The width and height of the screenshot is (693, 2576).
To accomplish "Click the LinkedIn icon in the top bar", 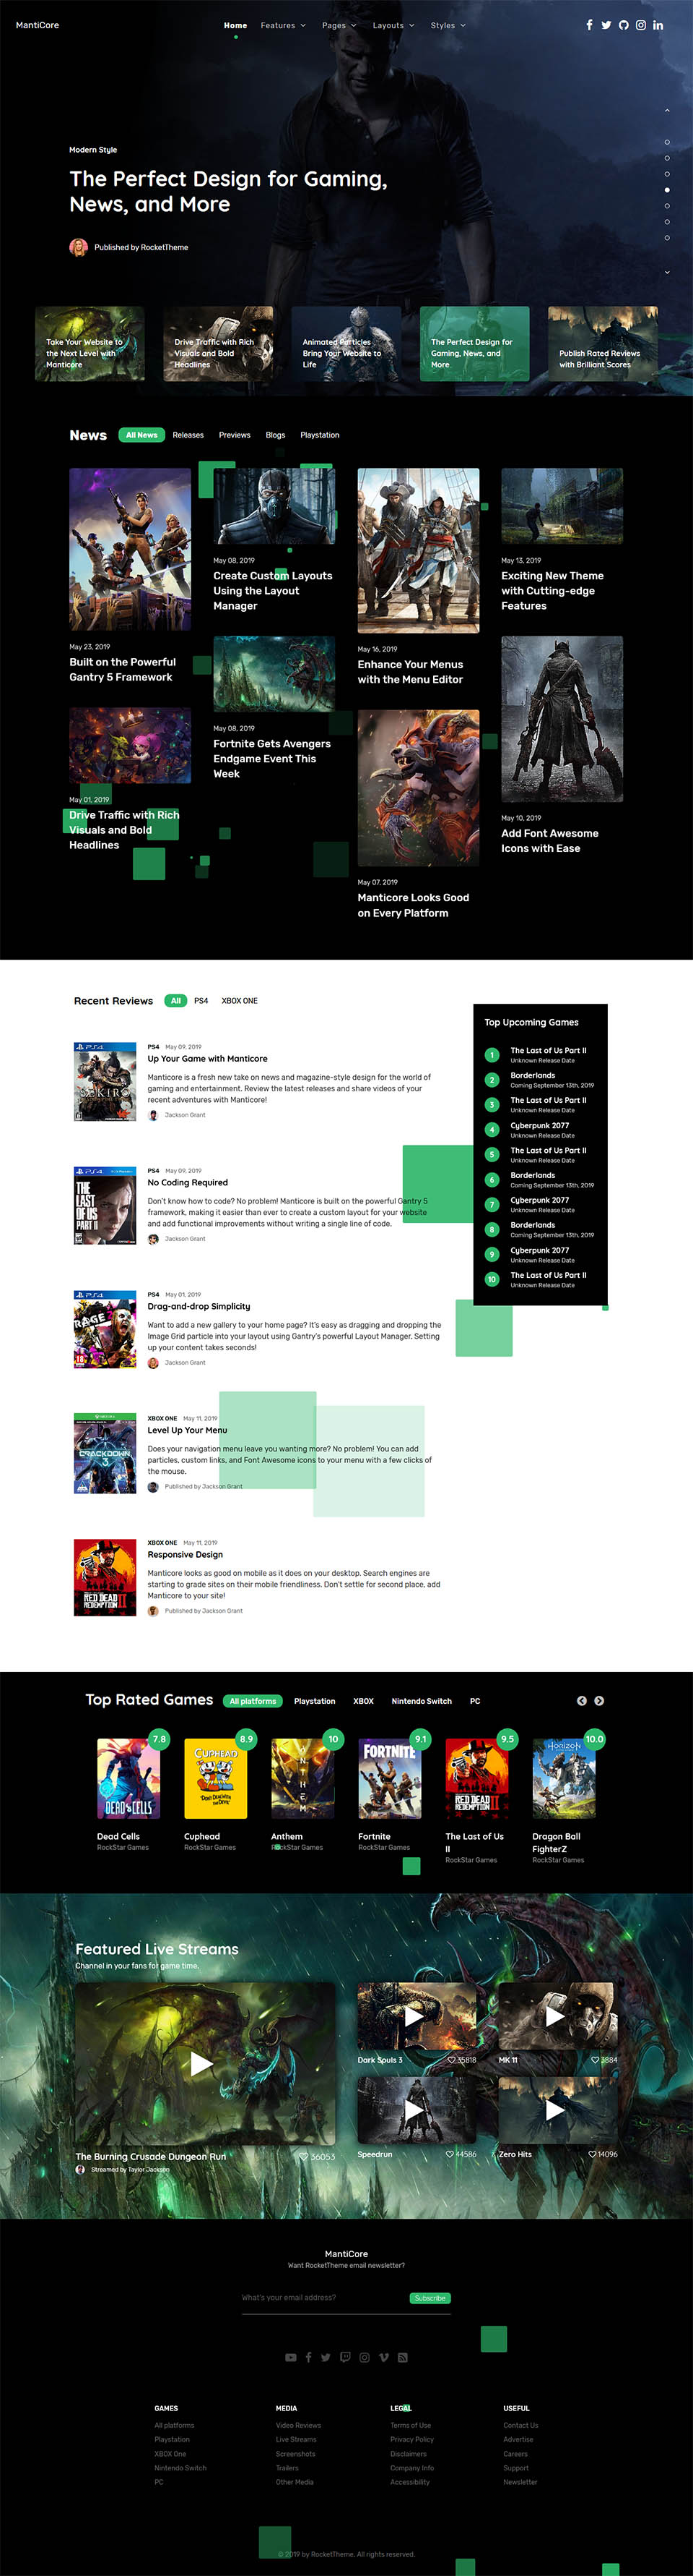I will pyautogui.click(x=658, y=25).
